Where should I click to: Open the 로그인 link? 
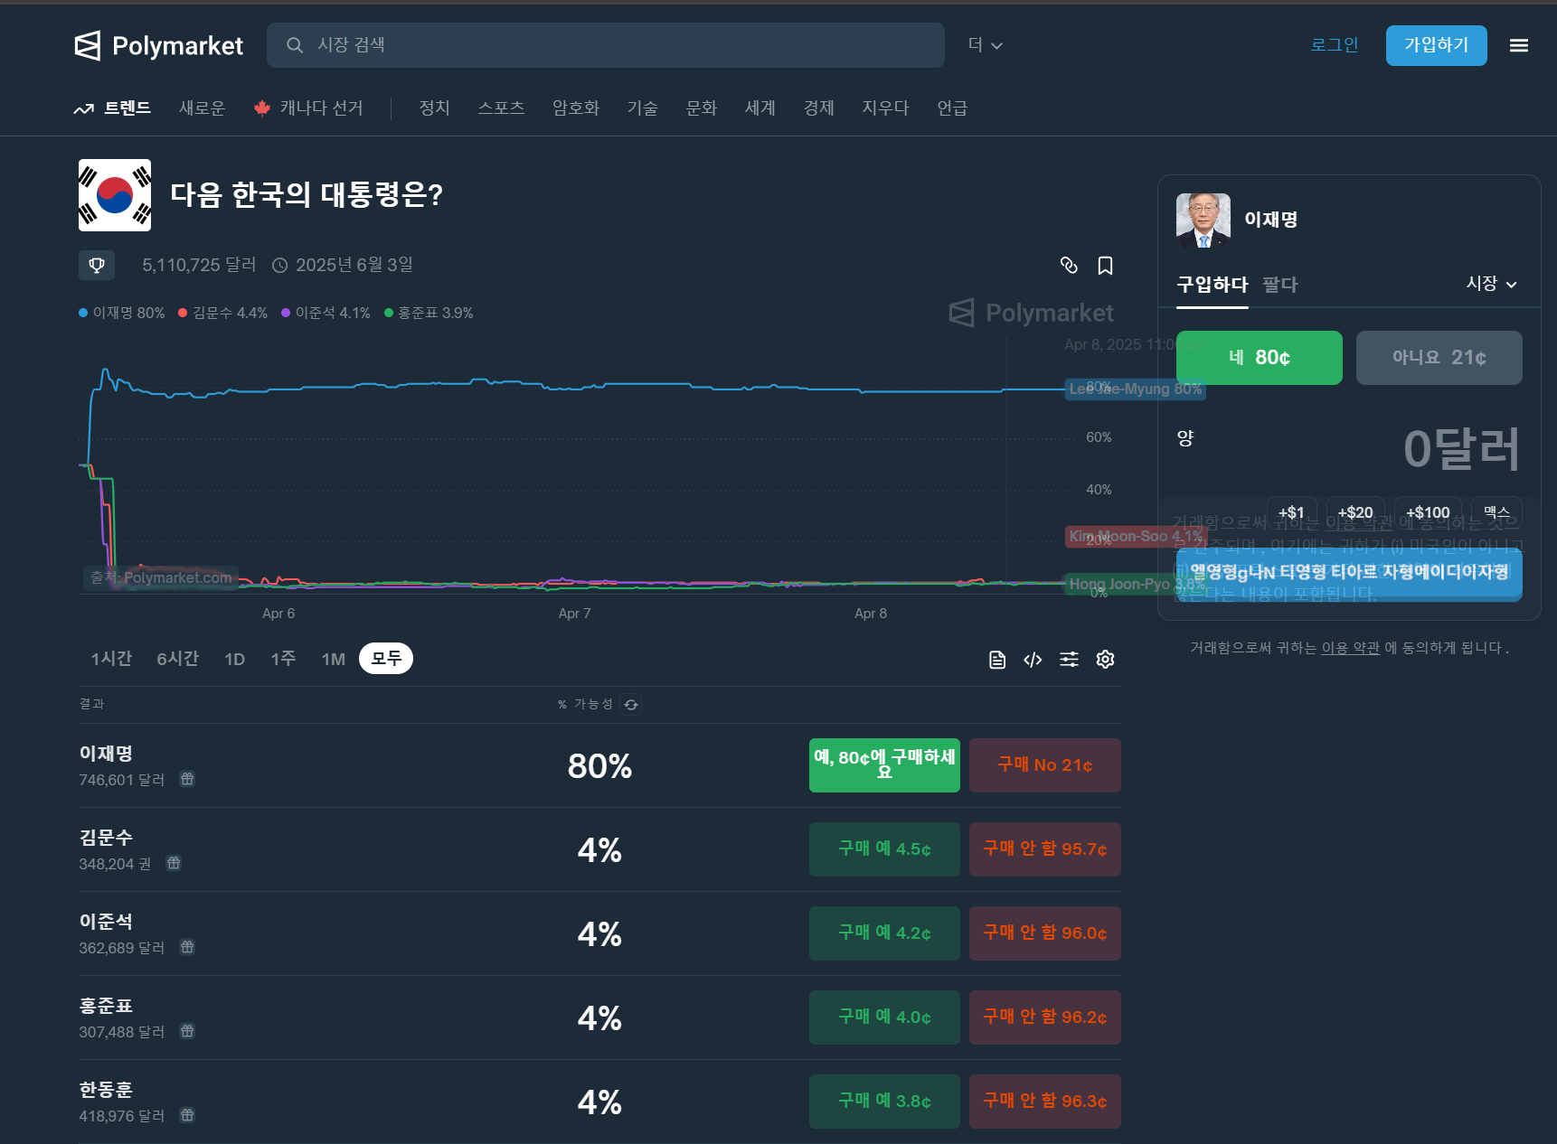click(1335, 45)
